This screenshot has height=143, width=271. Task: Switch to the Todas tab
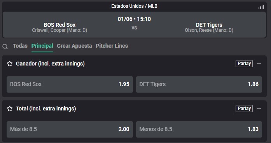point(20,46)
